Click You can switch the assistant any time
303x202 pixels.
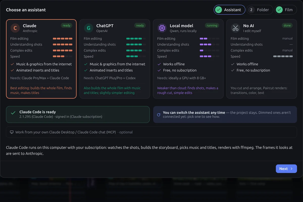[x=194, y=113]
